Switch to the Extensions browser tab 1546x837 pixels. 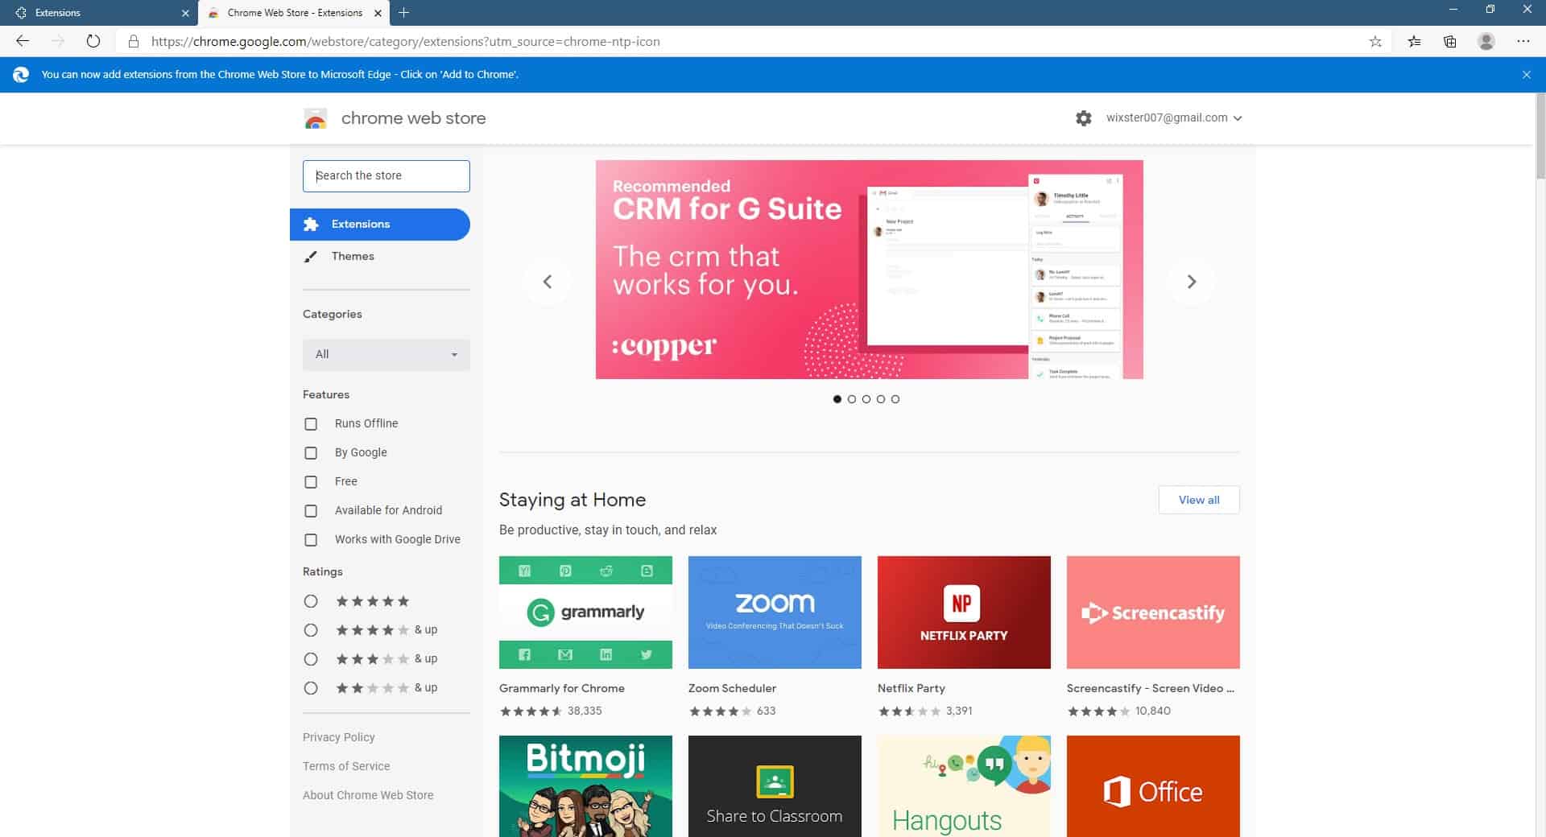[x=98, y=13]
